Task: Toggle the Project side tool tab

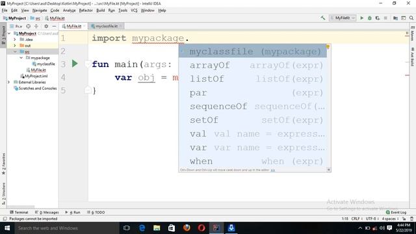Action: pos(3,35)
